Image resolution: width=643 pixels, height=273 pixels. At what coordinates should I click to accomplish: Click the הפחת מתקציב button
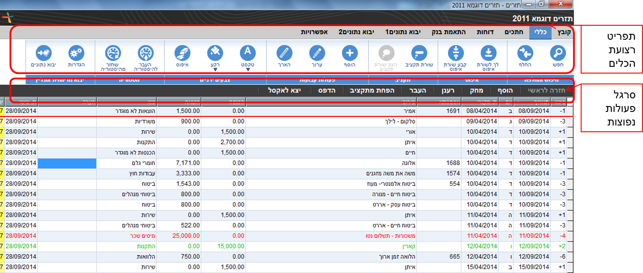[x=372, y=90]
